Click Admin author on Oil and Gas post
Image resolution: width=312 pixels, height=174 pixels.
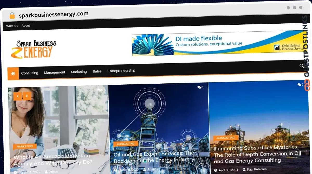[x=152, y=169]
